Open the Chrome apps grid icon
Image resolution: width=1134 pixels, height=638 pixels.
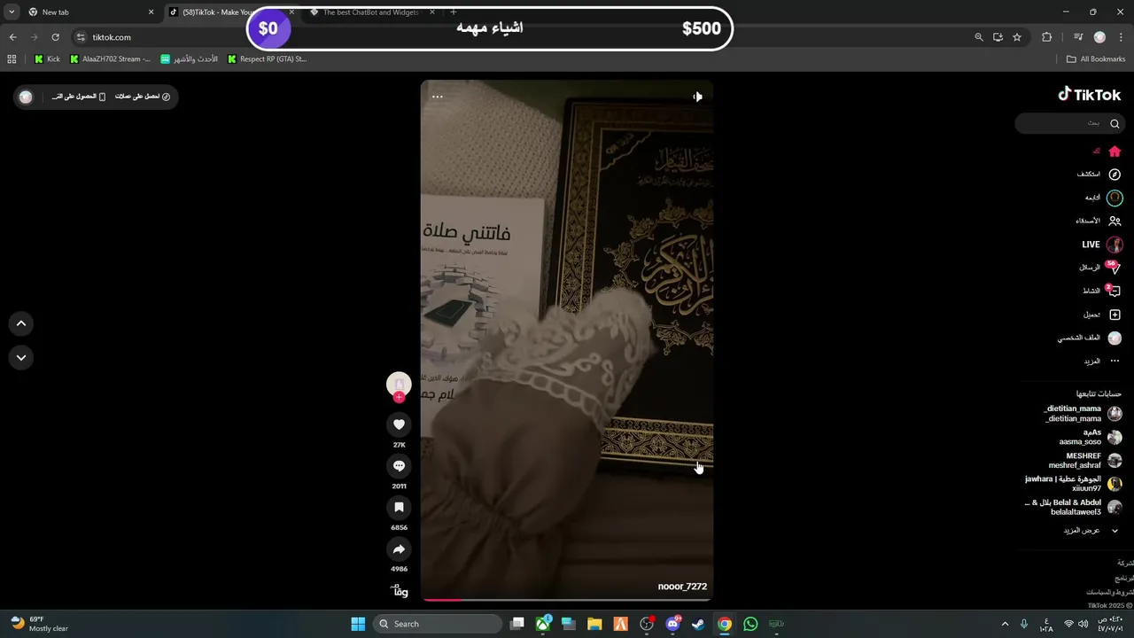(x=12, y=59)
